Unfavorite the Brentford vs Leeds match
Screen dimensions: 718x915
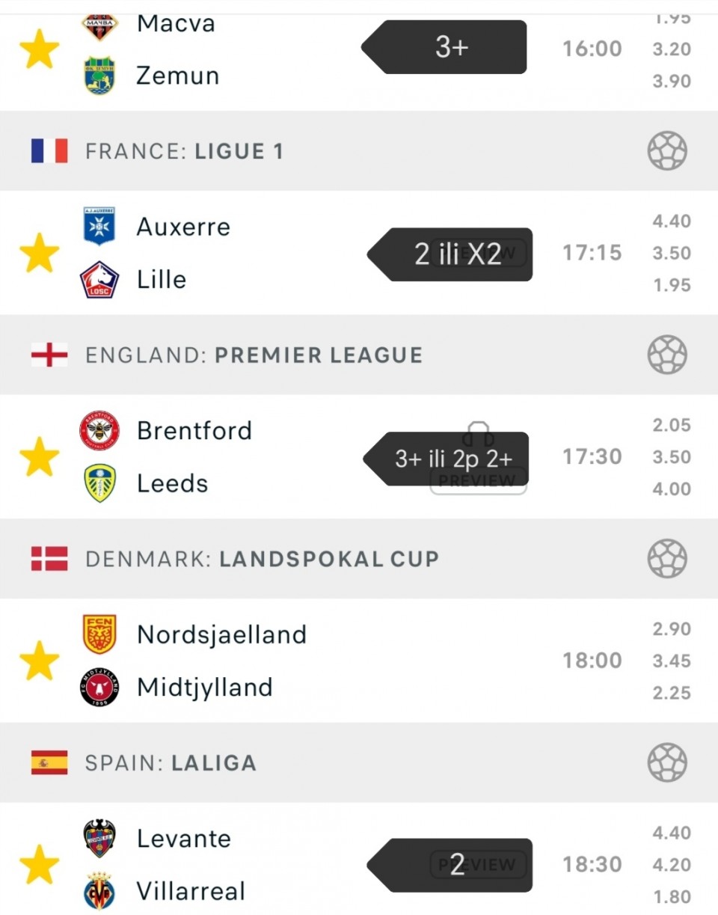pyautogui.click(x=39, y=457)
